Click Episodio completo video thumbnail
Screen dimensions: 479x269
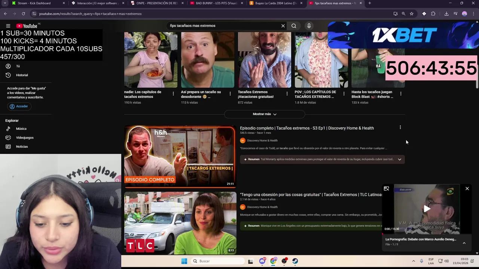pos(180,157)
